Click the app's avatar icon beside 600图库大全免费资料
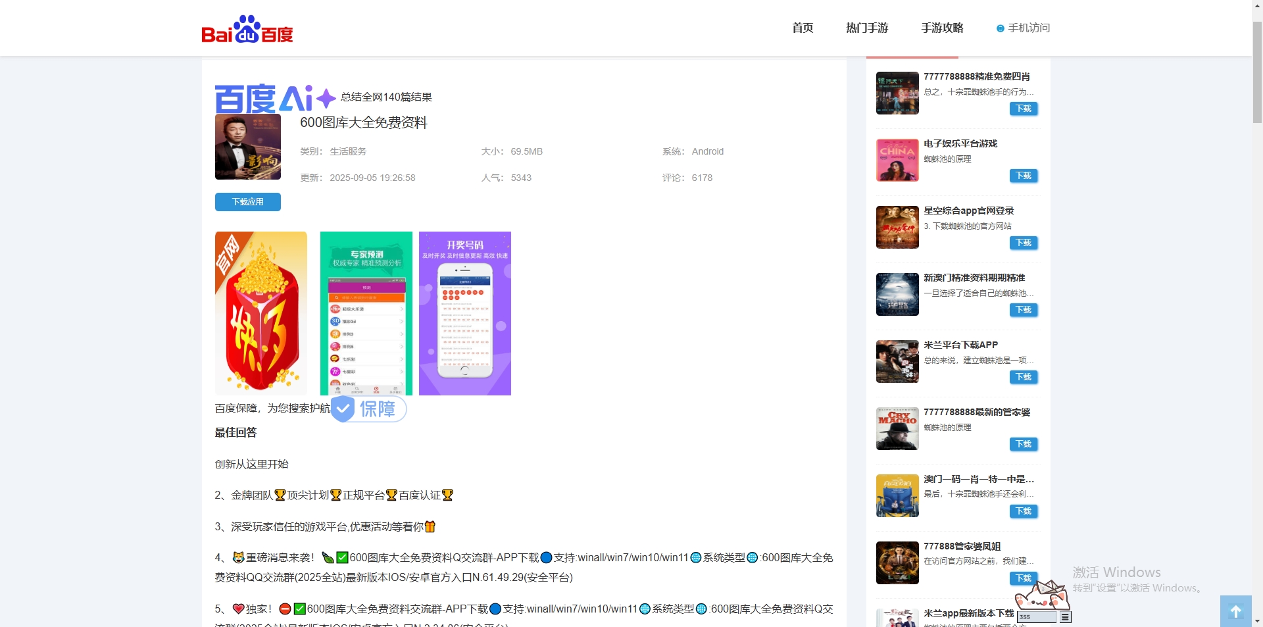The width and height of the screenshot is (1263, 627). pyautogui.click(x=247, y=147)
